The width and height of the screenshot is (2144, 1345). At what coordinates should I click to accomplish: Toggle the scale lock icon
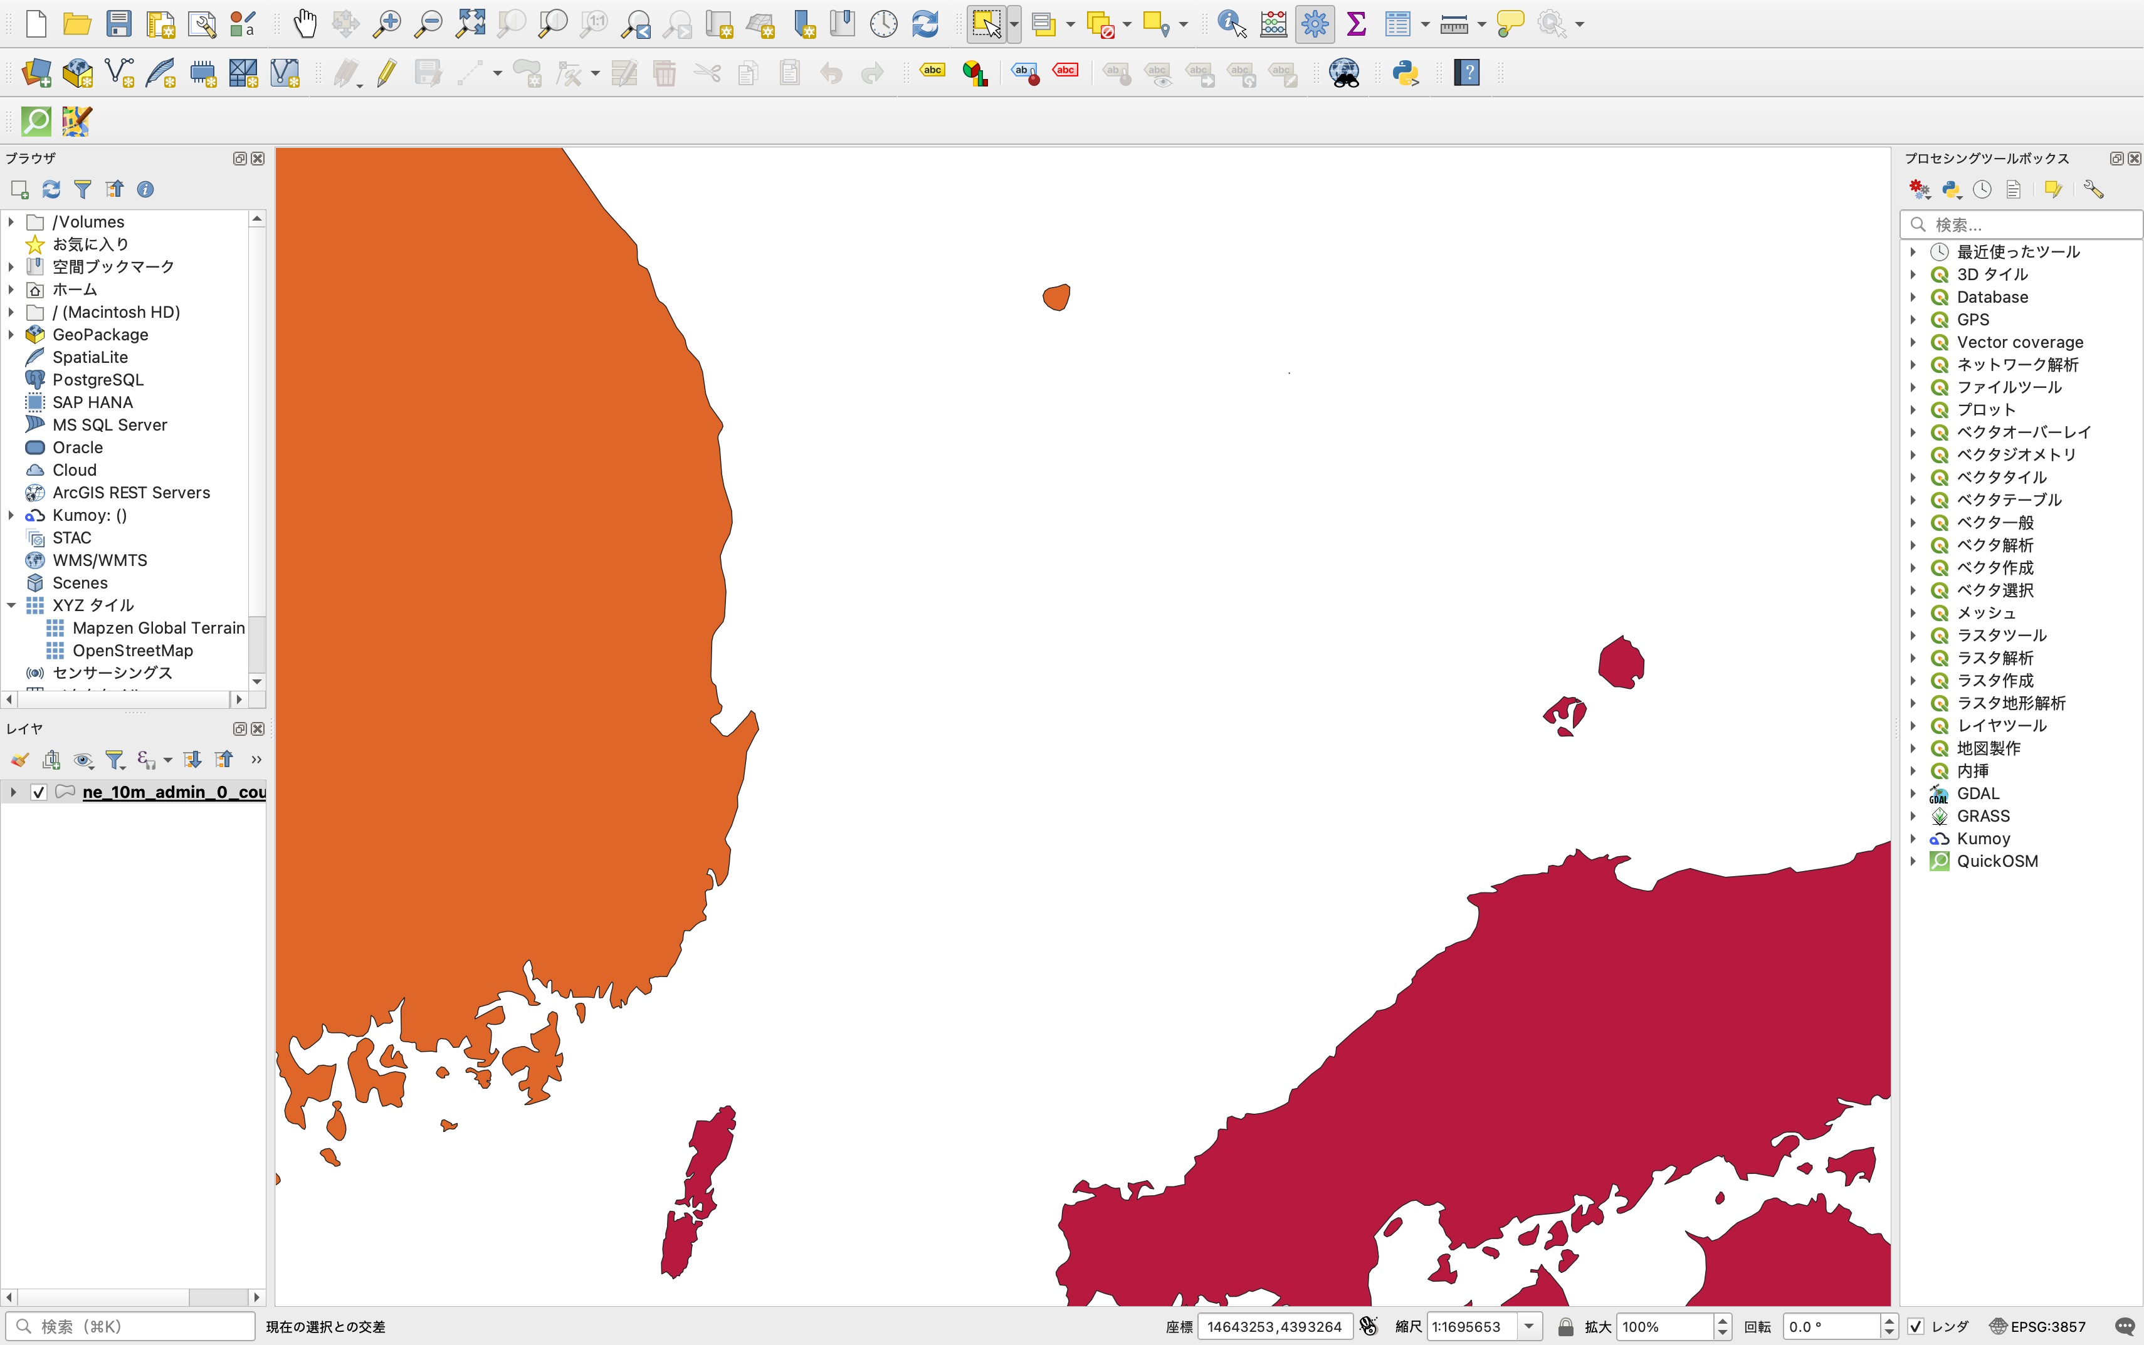(x=1566, y=1326)
